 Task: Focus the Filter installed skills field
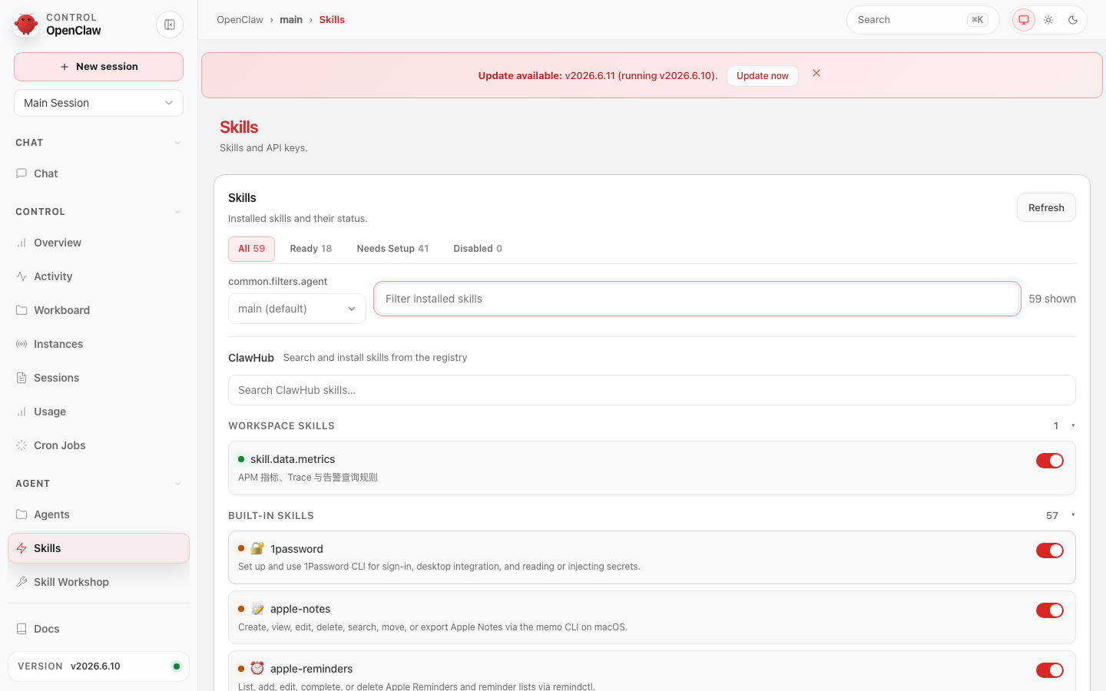pyautogui.click(x=697, y=299)
